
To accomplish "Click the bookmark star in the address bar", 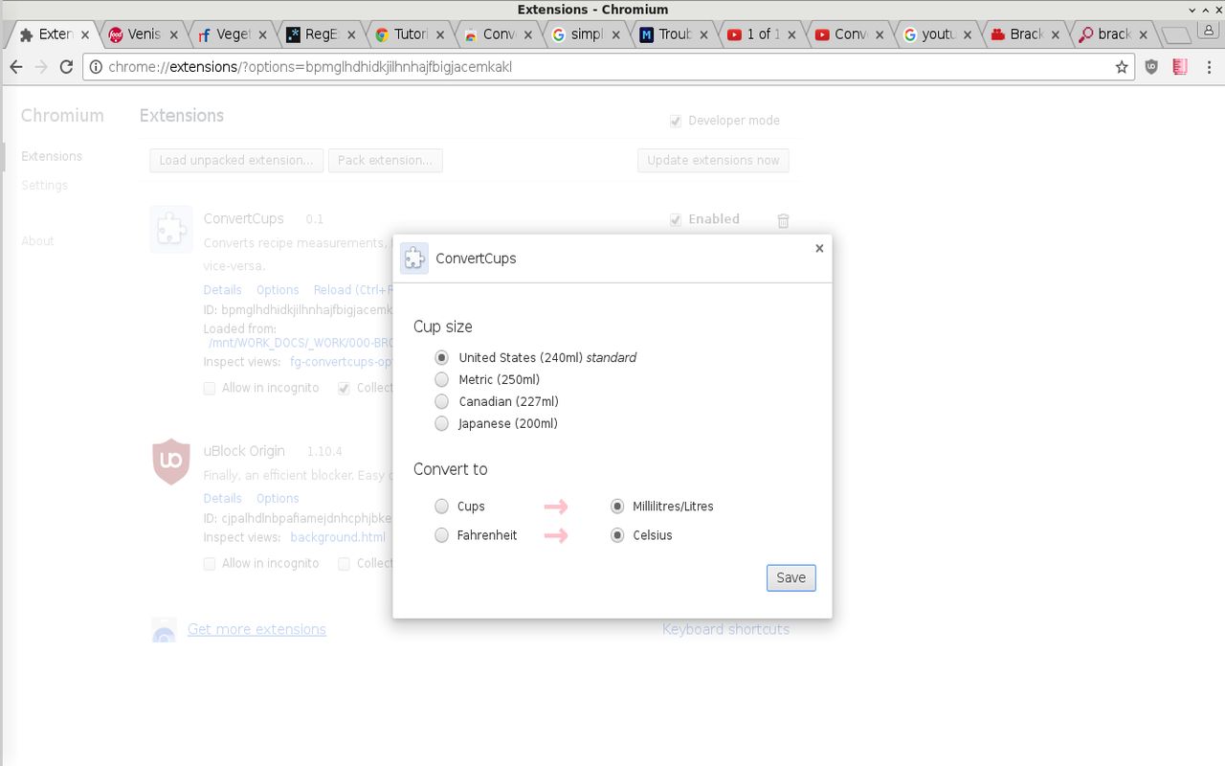I will tap(1121, 67).
